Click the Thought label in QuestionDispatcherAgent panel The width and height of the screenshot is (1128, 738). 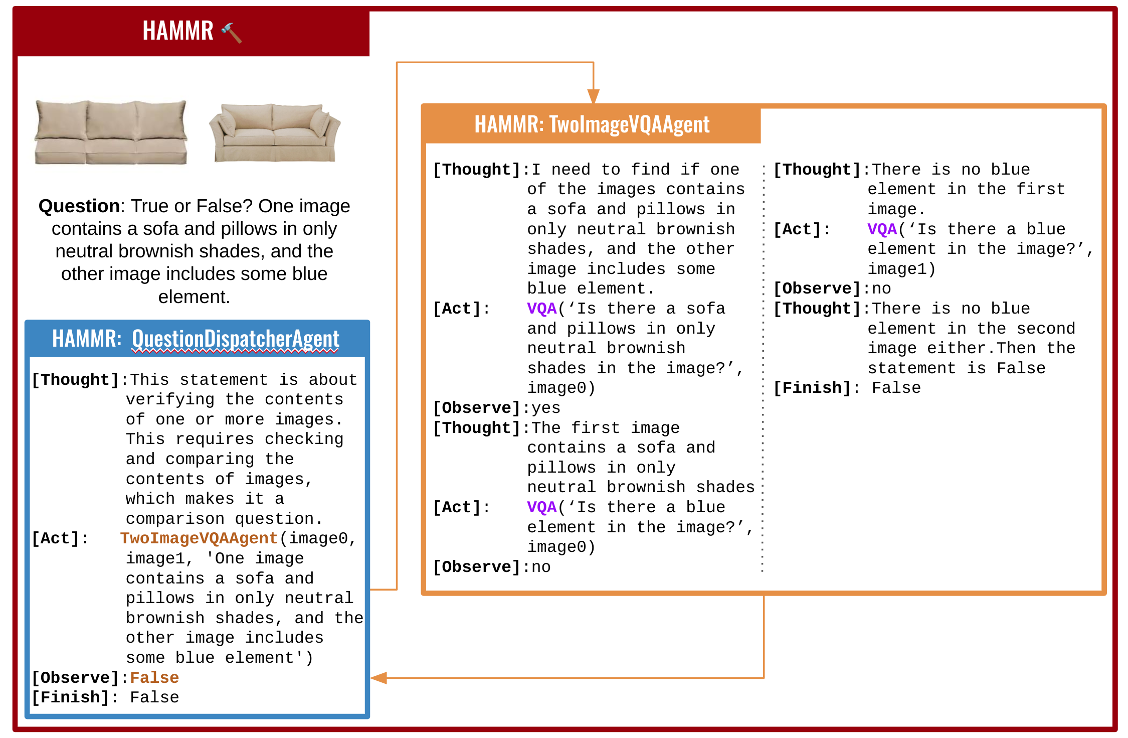coord(75,380)
